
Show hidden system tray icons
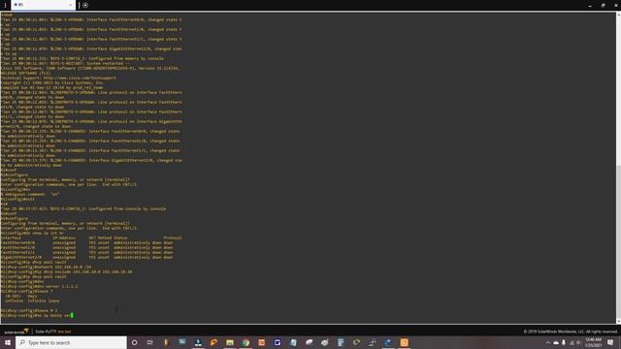pos(548,342)
